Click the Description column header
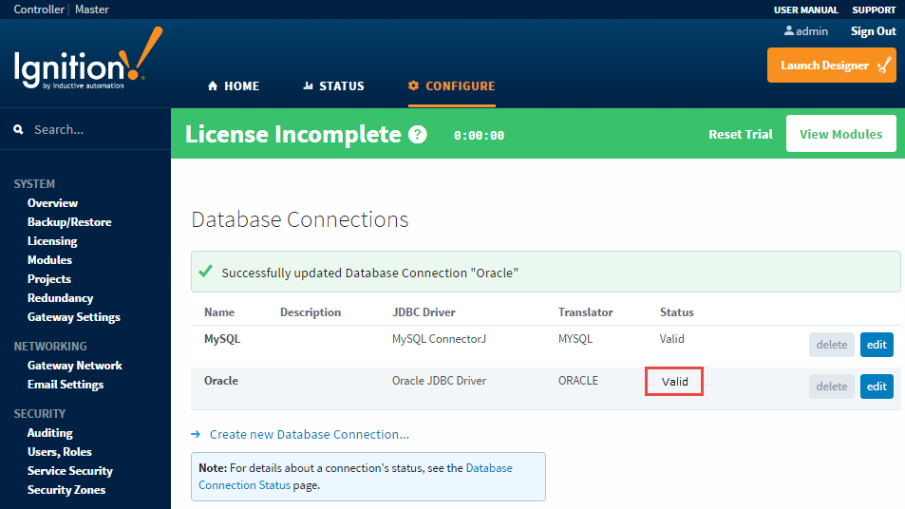Image resolution: width=905 pixels, height=509 pixels. pos(311,312)
